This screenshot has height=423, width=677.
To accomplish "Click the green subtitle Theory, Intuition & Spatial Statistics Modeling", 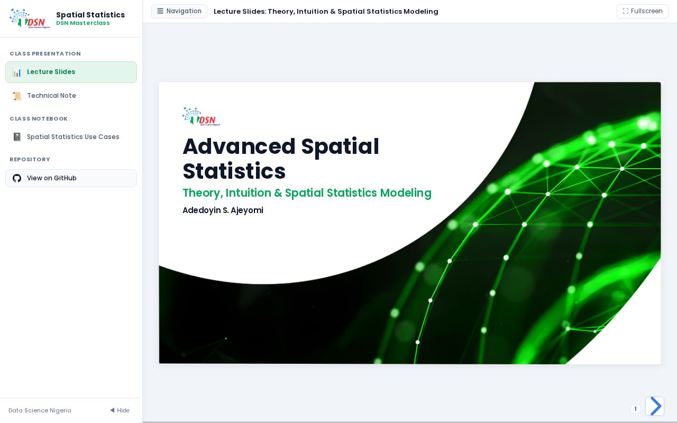I will point(307,193).
